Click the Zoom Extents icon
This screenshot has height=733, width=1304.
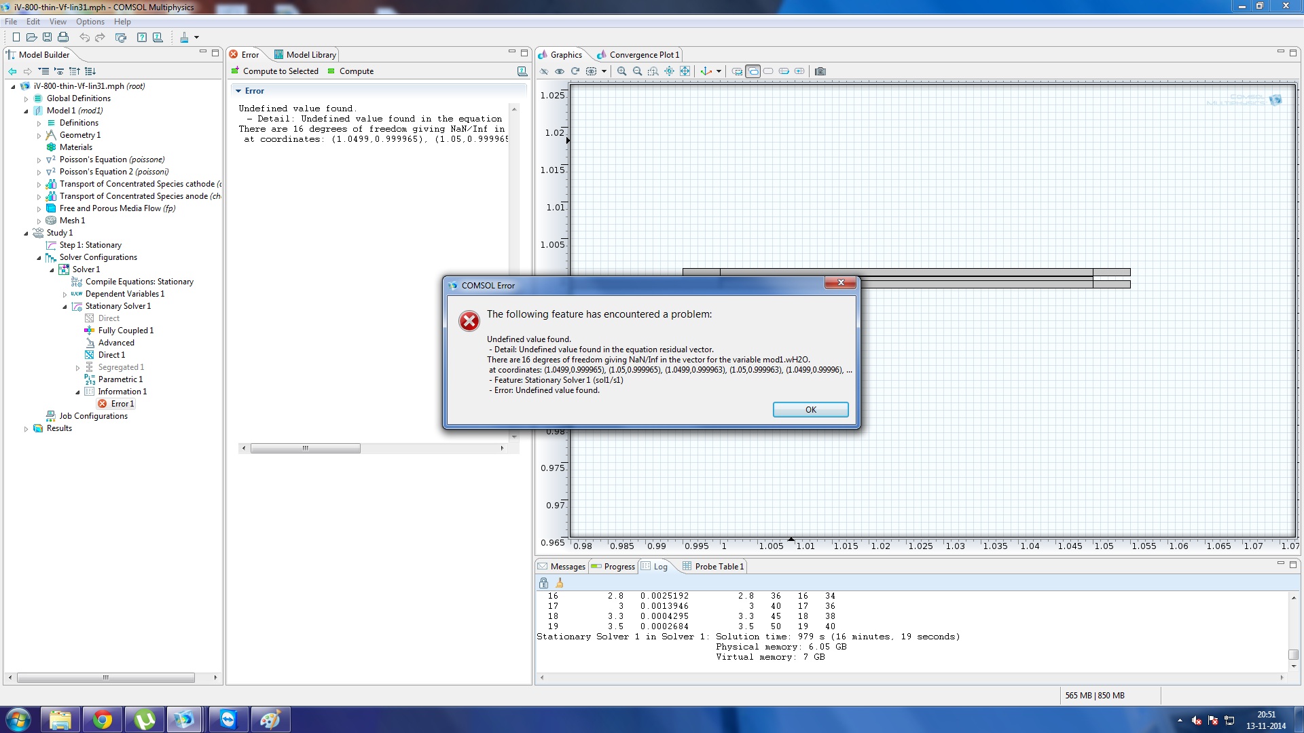point(685,71)
